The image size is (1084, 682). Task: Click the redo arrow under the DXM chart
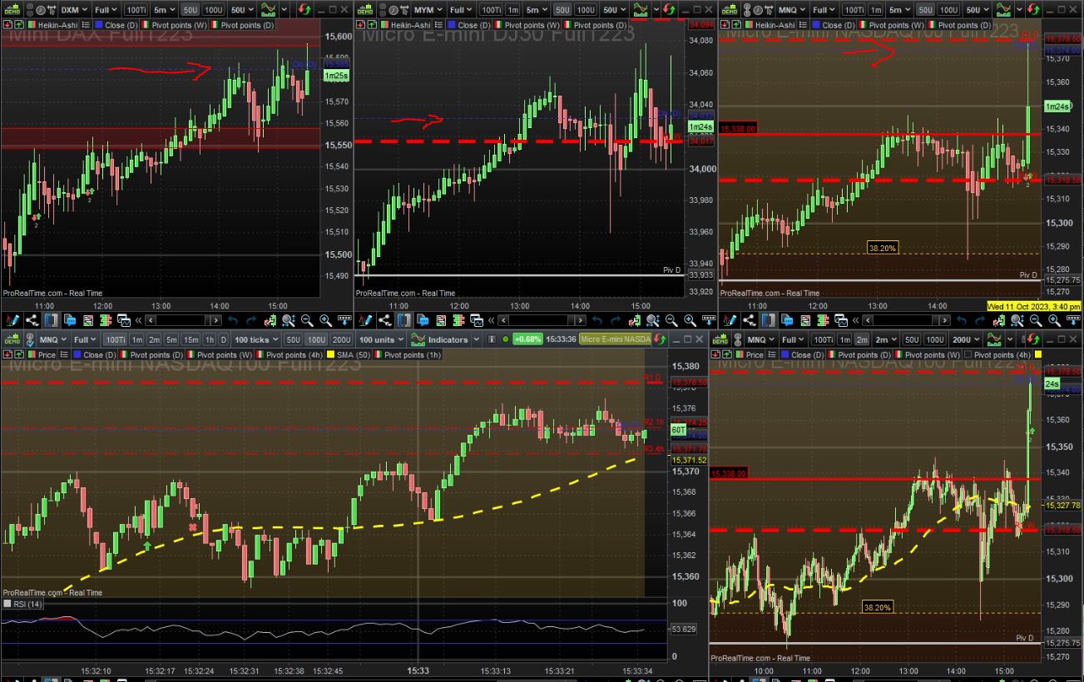[252, 320]
